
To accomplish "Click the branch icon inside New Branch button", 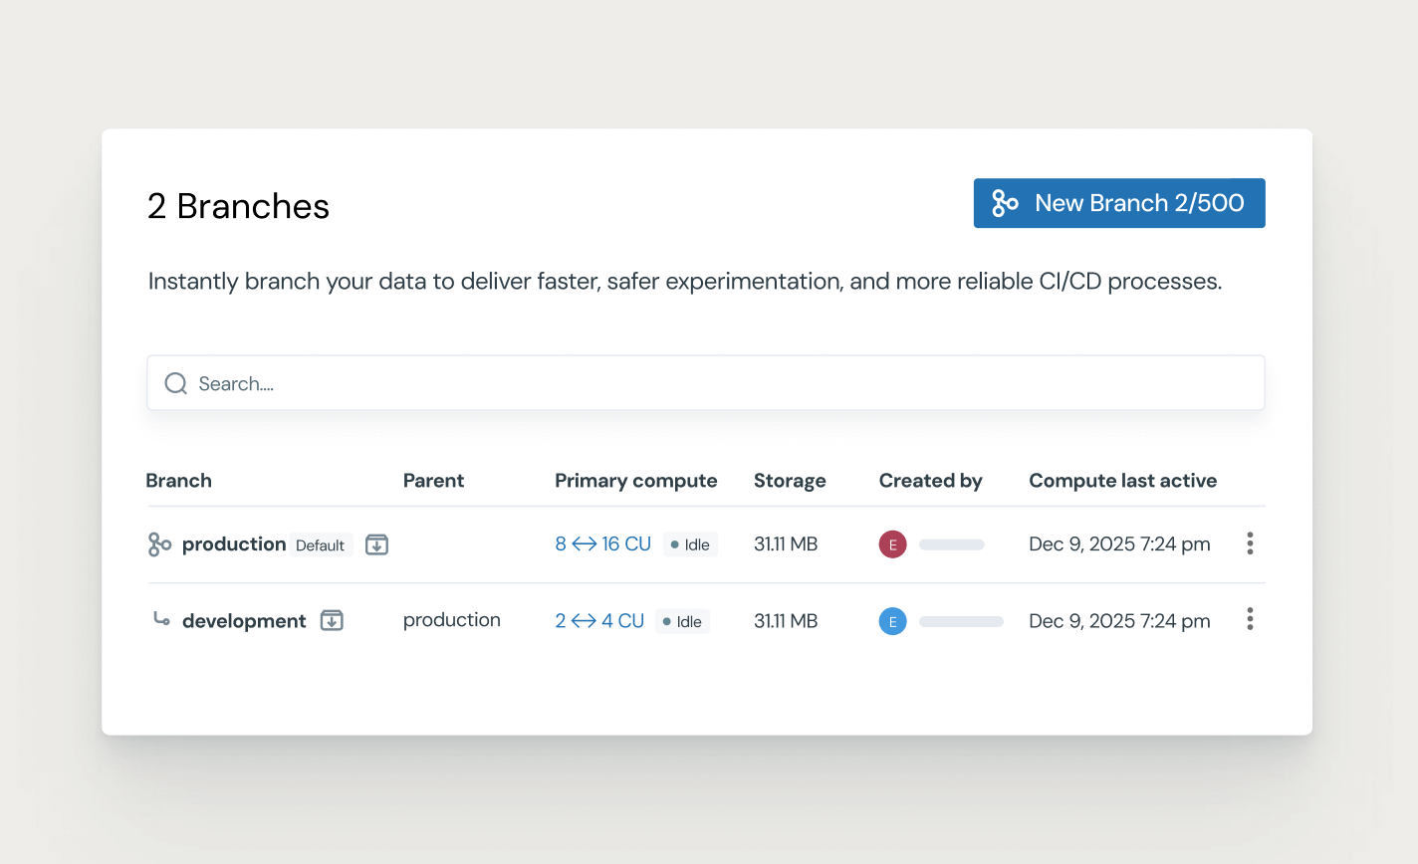I will [x=1005, y=203].
